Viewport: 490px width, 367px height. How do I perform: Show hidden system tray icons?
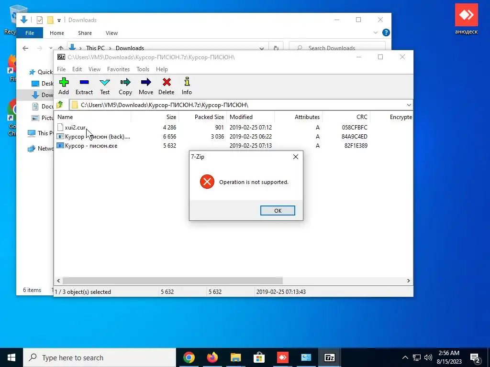pyautogui.click(x=405, y=357)
